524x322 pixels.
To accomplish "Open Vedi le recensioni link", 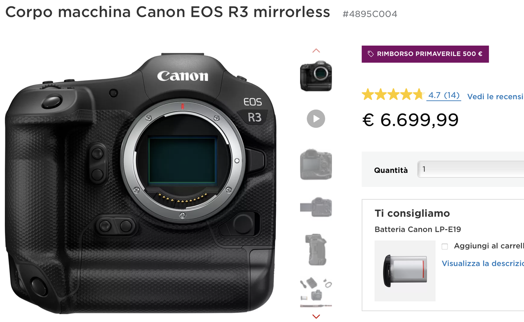I will (495, 96).
